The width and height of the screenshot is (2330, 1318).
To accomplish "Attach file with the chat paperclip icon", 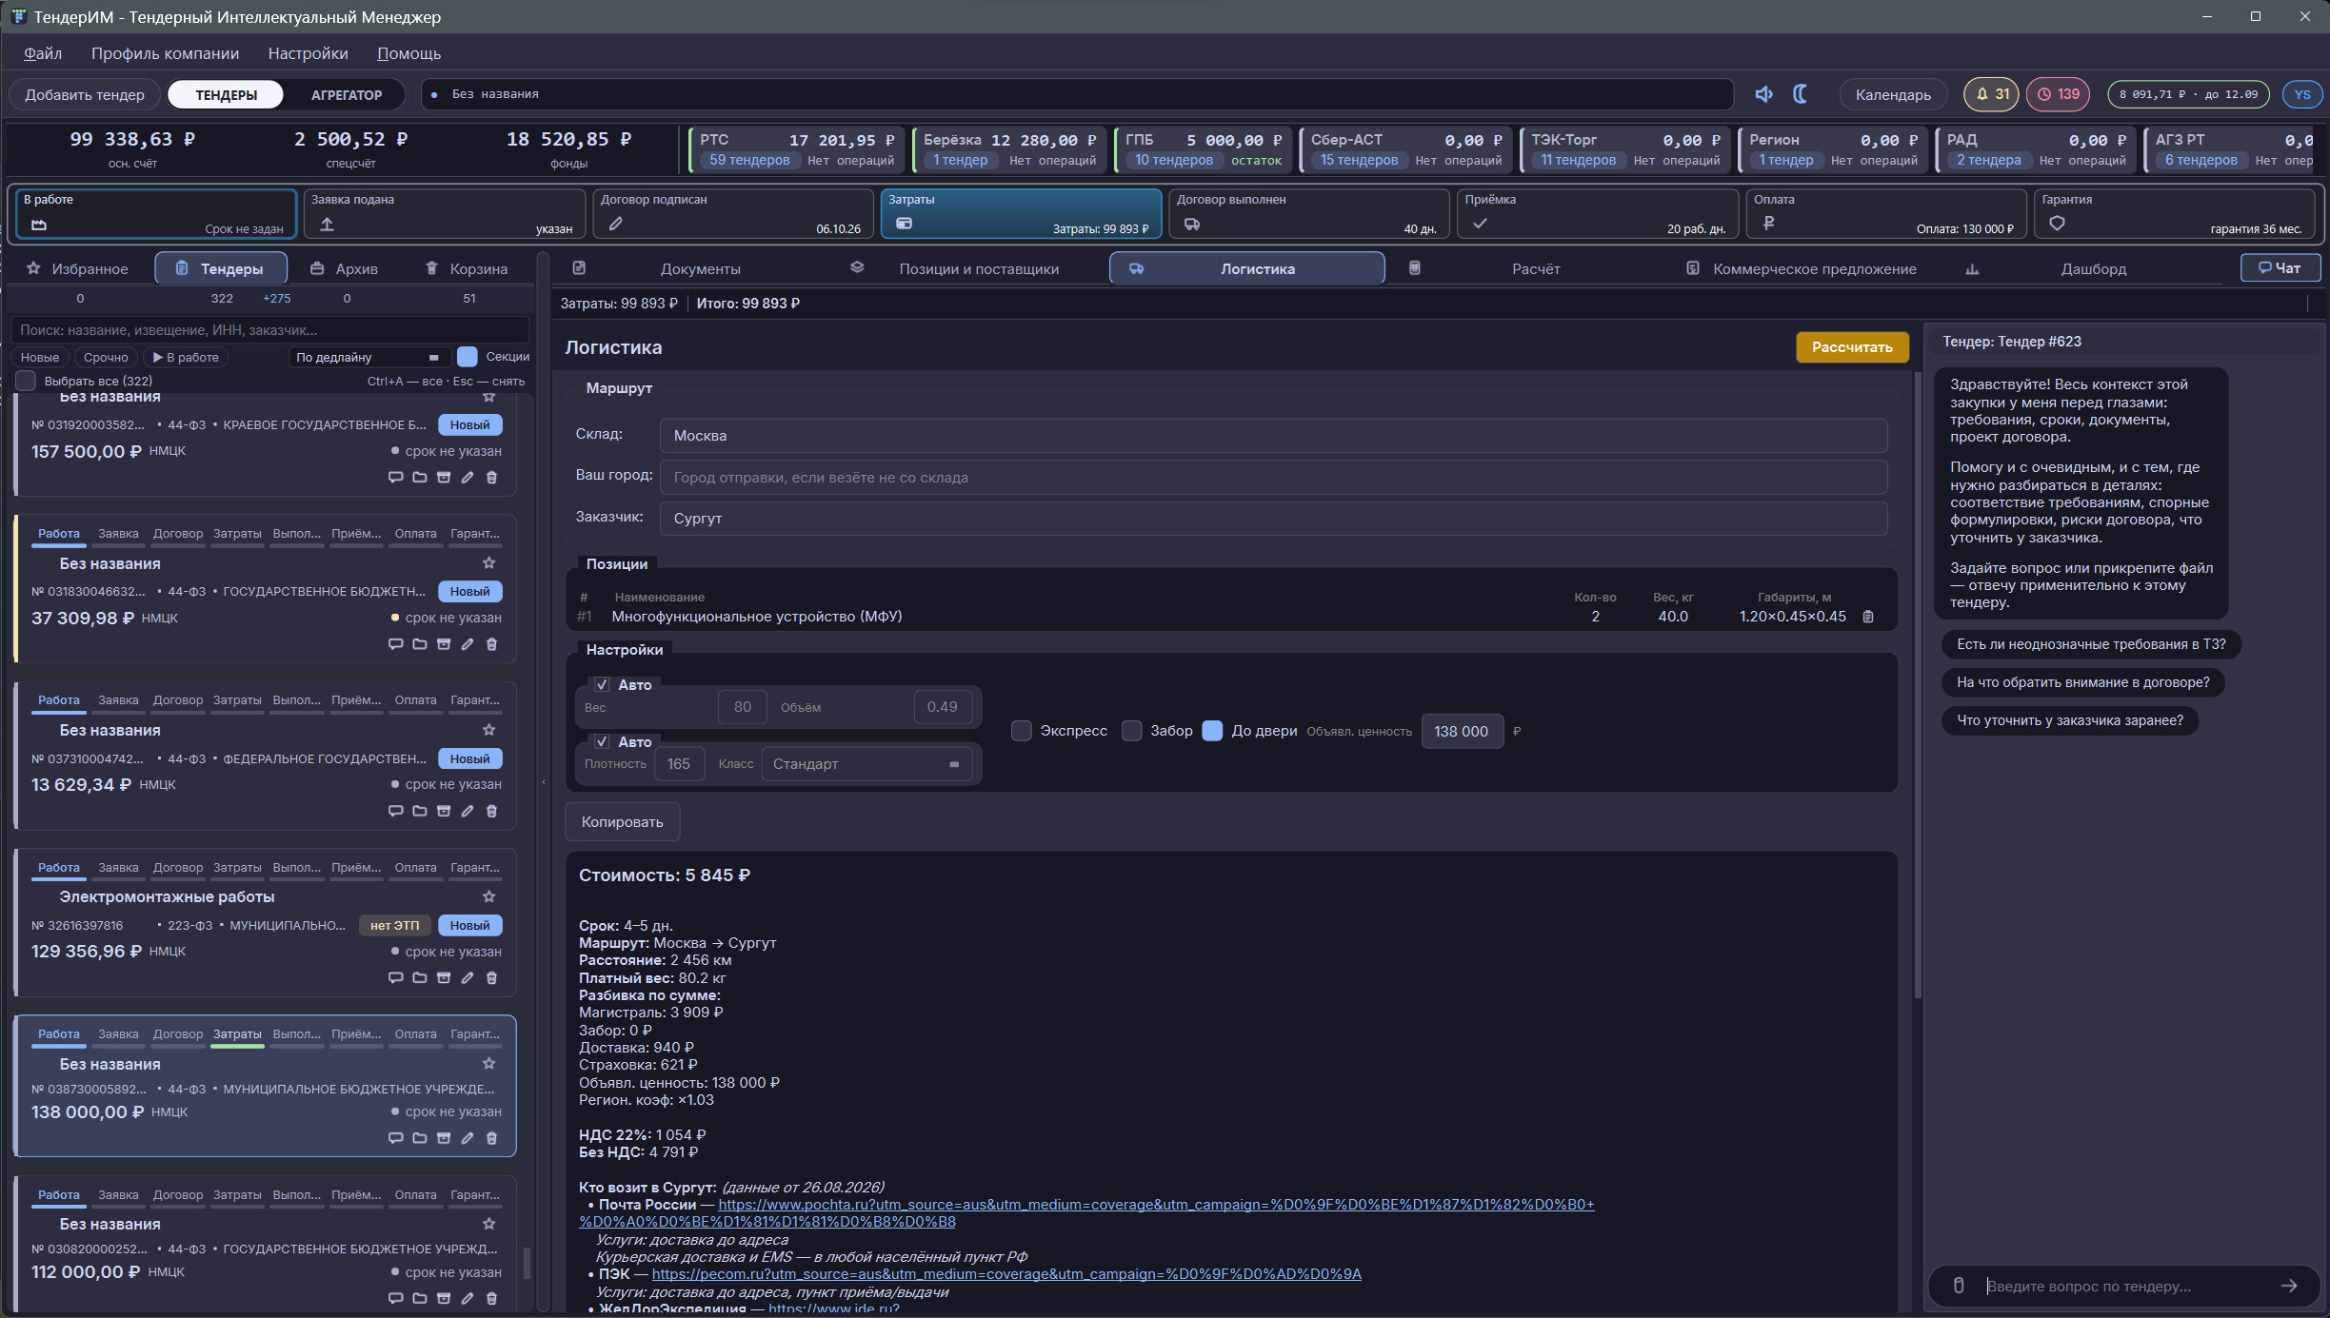I will point(1959,1286).
